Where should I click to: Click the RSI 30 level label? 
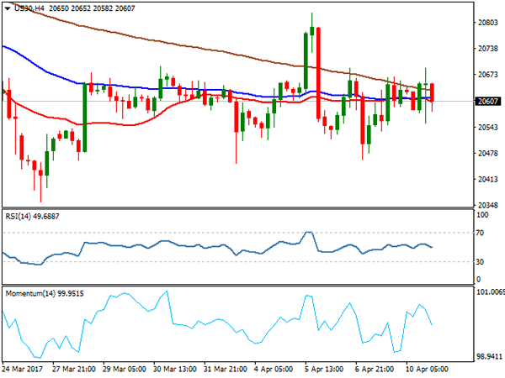click(480, 262)
